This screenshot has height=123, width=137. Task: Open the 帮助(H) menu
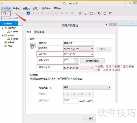[x=58, y=9]
